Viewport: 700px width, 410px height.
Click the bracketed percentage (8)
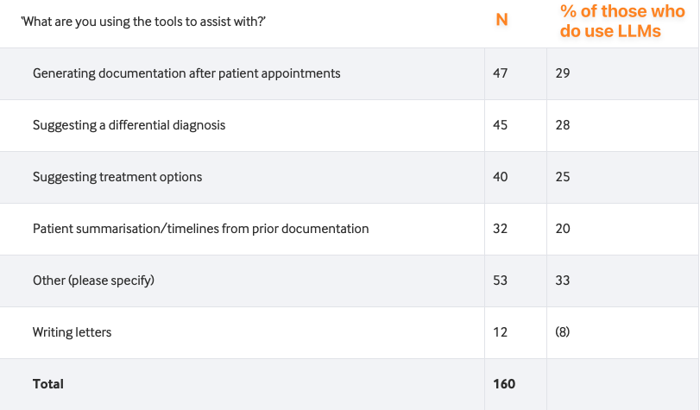pos(563,332)
